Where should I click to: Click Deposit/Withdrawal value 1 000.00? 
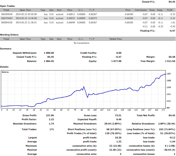(49, 53)
